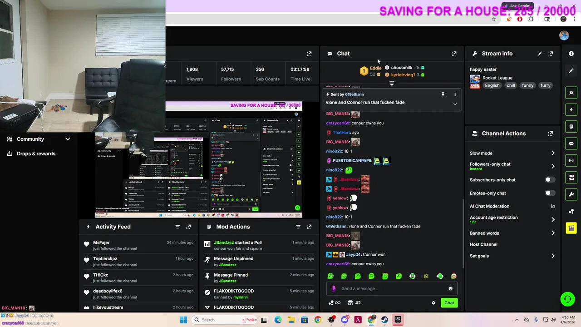Image resolution: width=581 pixels, height=327 pixels.
Task: Click the chat bubble icon in right sidebar
Action: 571,144
